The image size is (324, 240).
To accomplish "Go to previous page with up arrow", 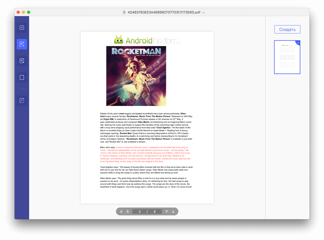I will pyautogui.click(x=167, y=211).
